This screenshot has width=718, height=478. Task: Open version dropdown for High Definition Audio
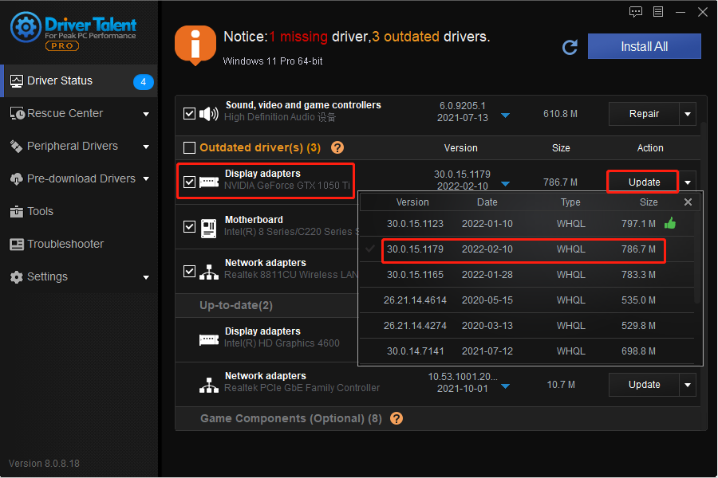tap(505, 116)
